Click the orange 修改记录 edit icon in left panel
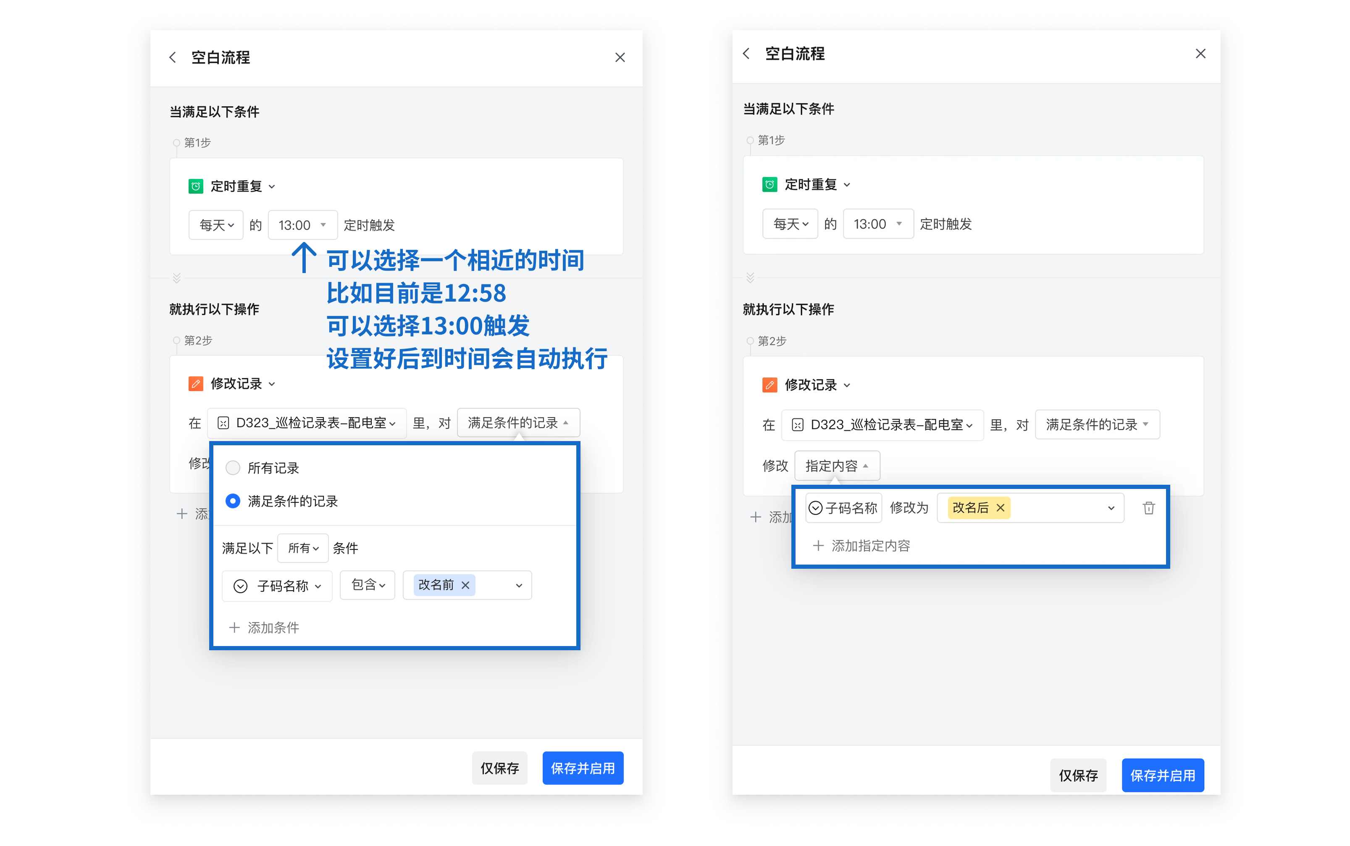1350x846 pixels. click(x=195, y=383)
